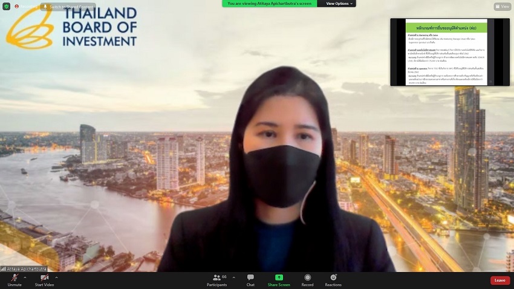Screen dimensions: 514x289
Task: Click the signal strength icon by name label
Action: (x=3, y=268)
